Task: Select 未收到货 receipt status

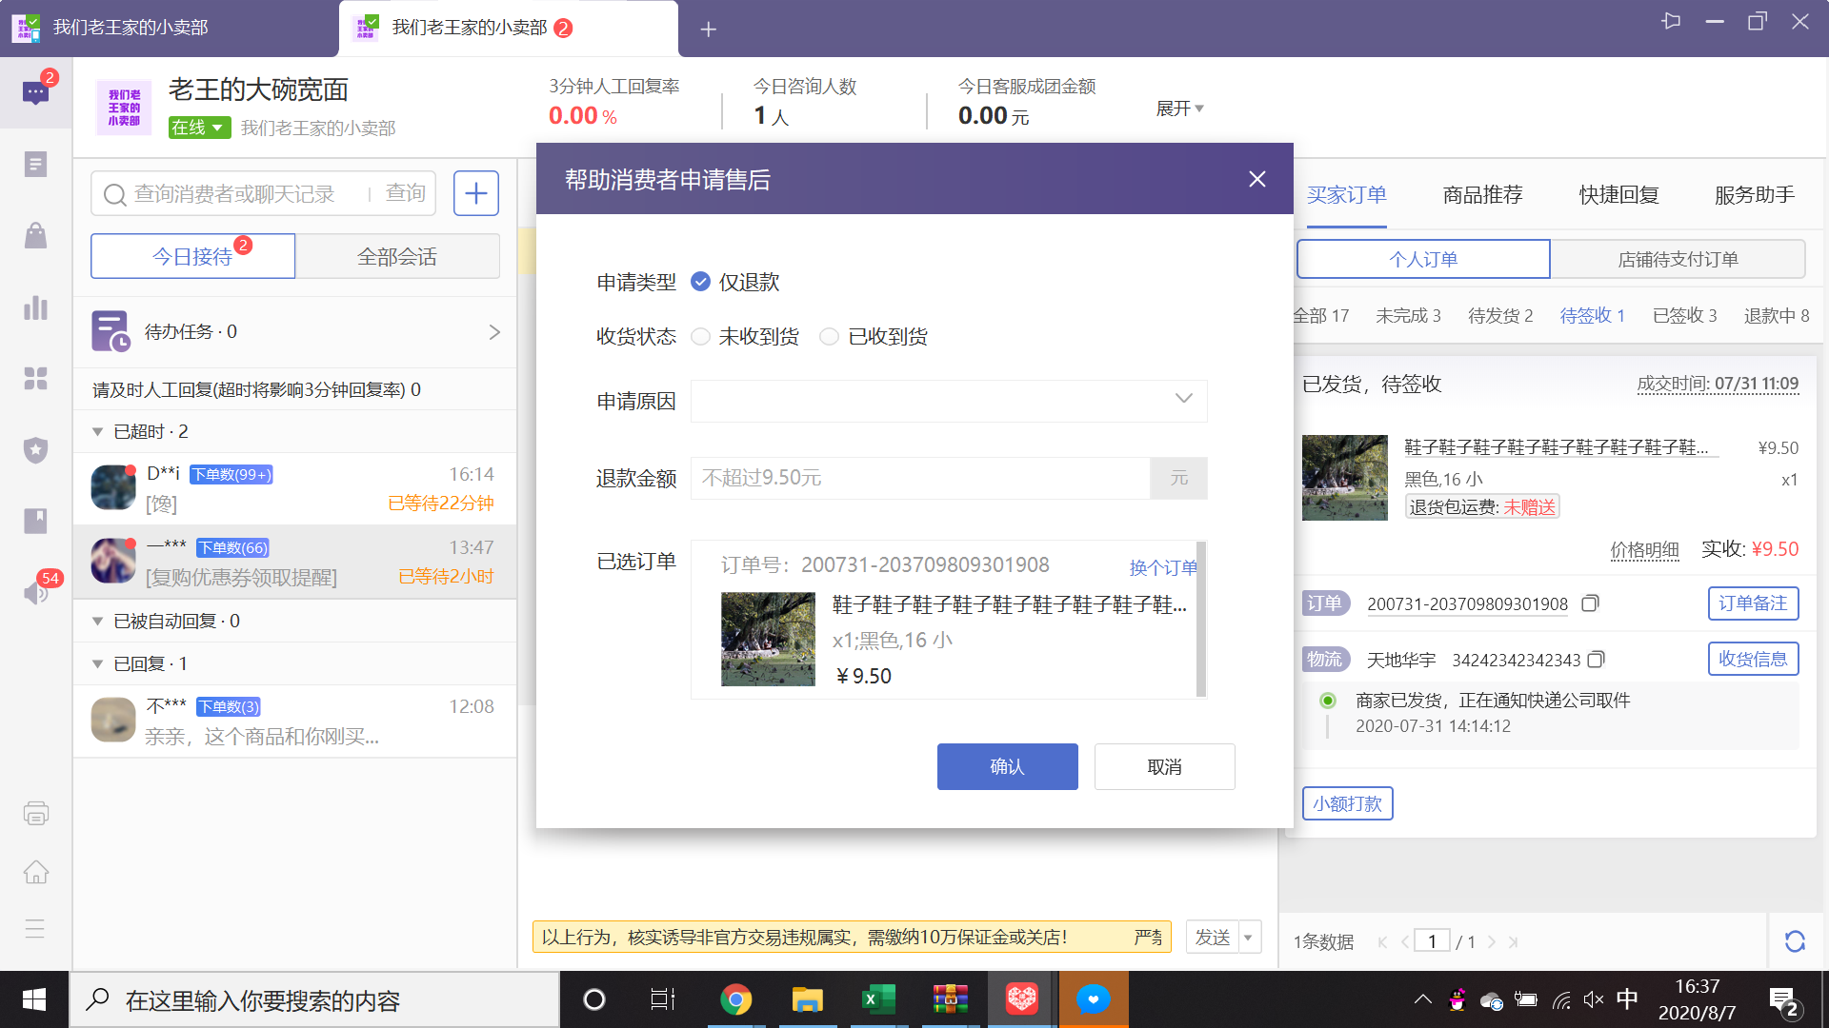Action: [700, 336]
